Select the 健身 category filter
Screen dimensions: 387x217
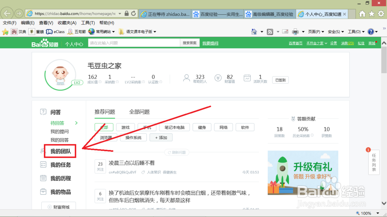(202, 127)
